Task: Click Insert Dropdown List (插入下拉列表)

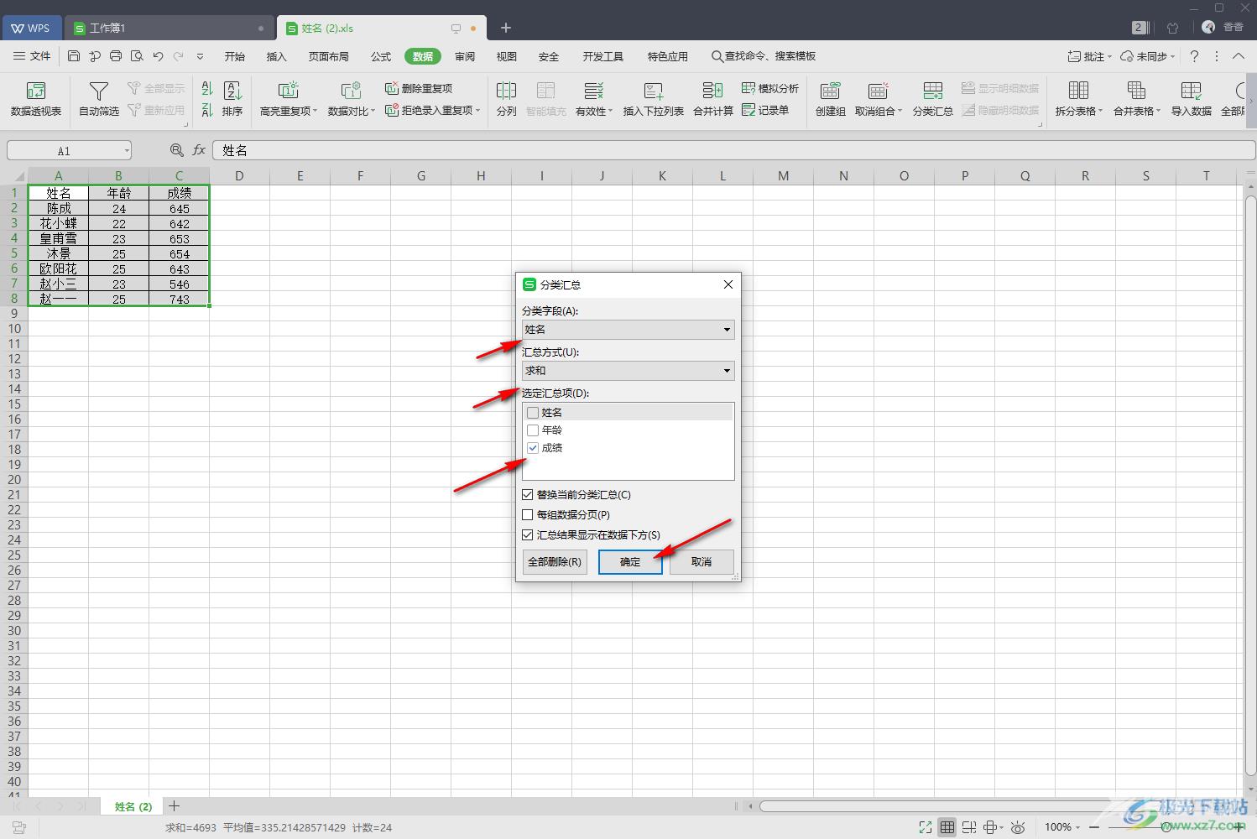Action: (654, 98)
